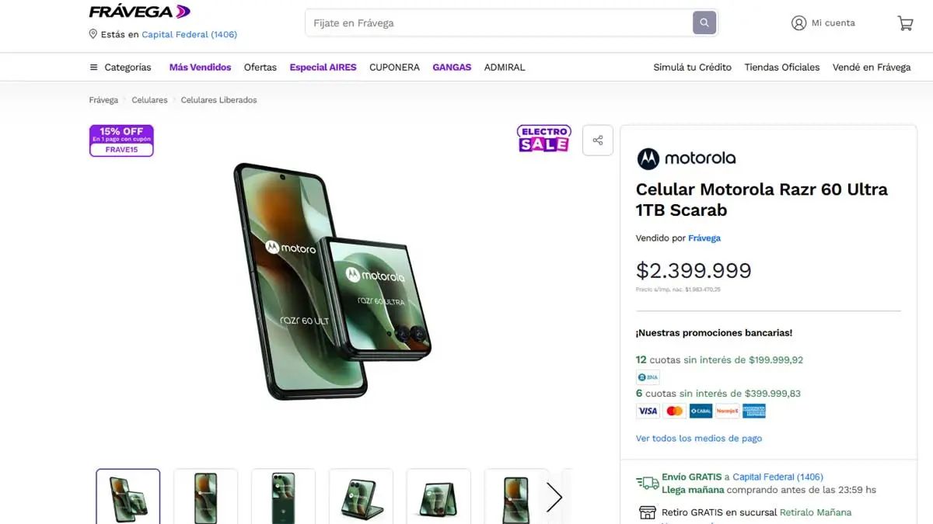Open the shopping cart icon
This screenshot has width=933, height=524.
tap(904, 23)
